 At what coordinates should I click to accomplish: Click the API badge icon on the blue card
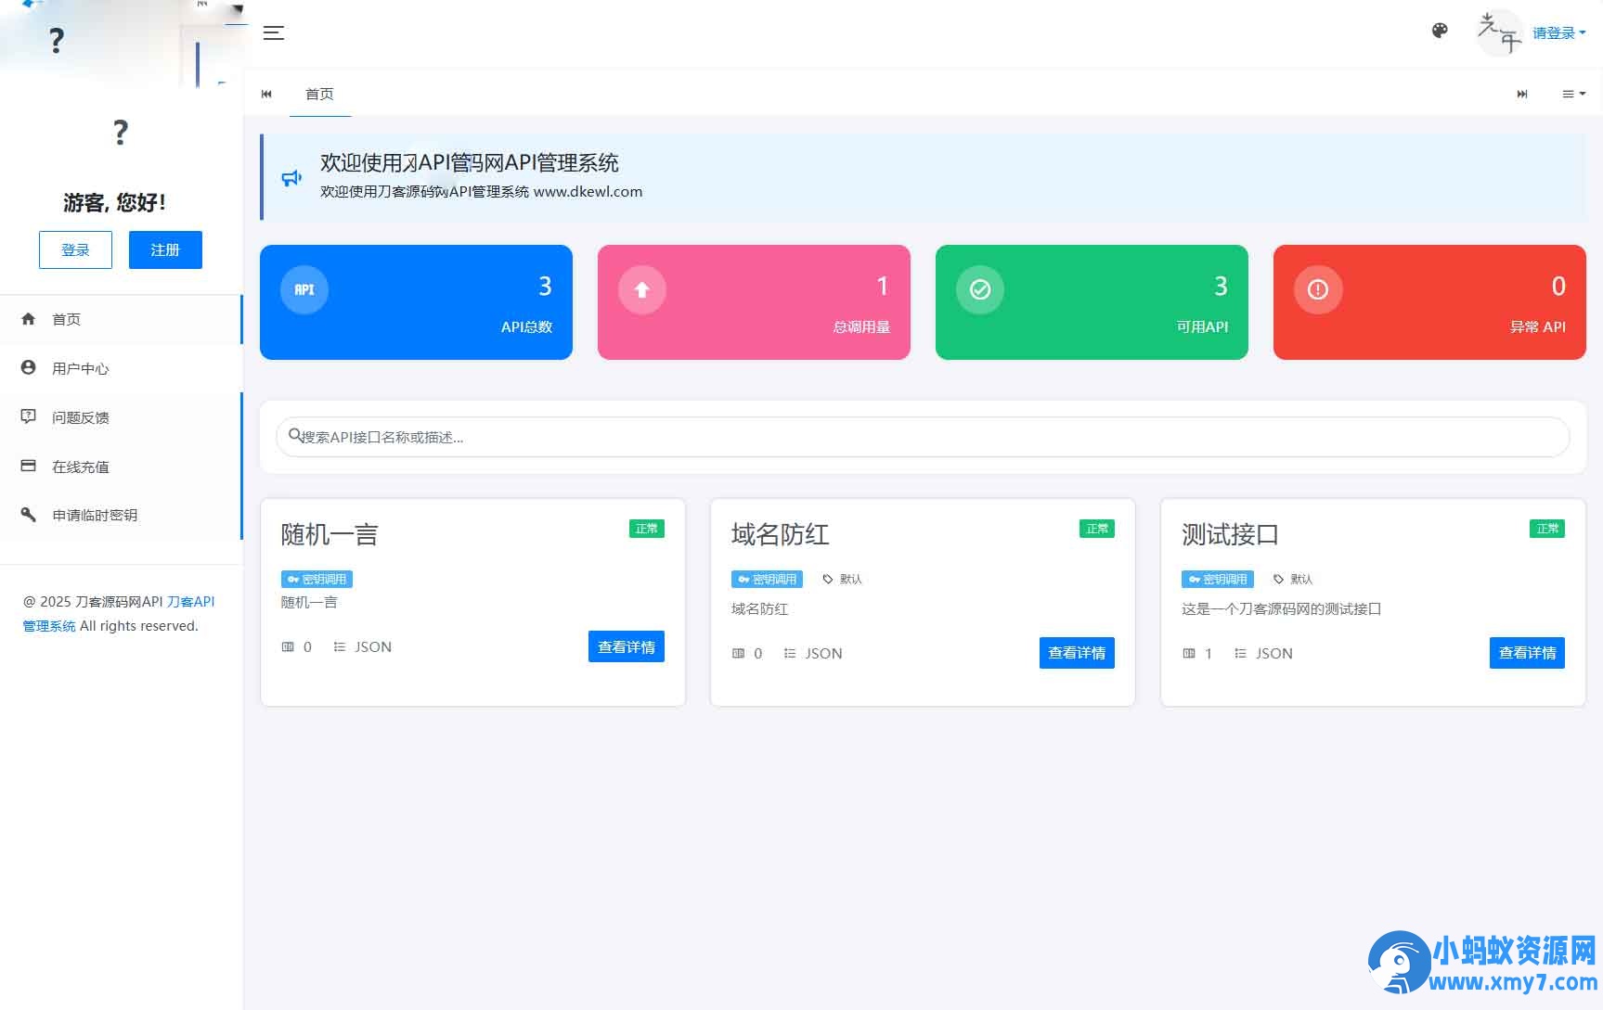pos(304,289)
